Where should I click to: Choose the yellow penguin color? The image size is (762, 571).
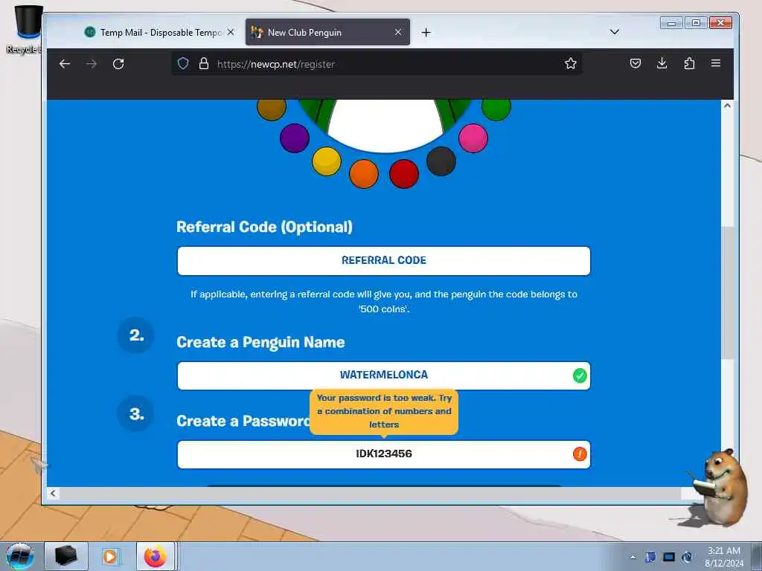click(x=327, y=161)
